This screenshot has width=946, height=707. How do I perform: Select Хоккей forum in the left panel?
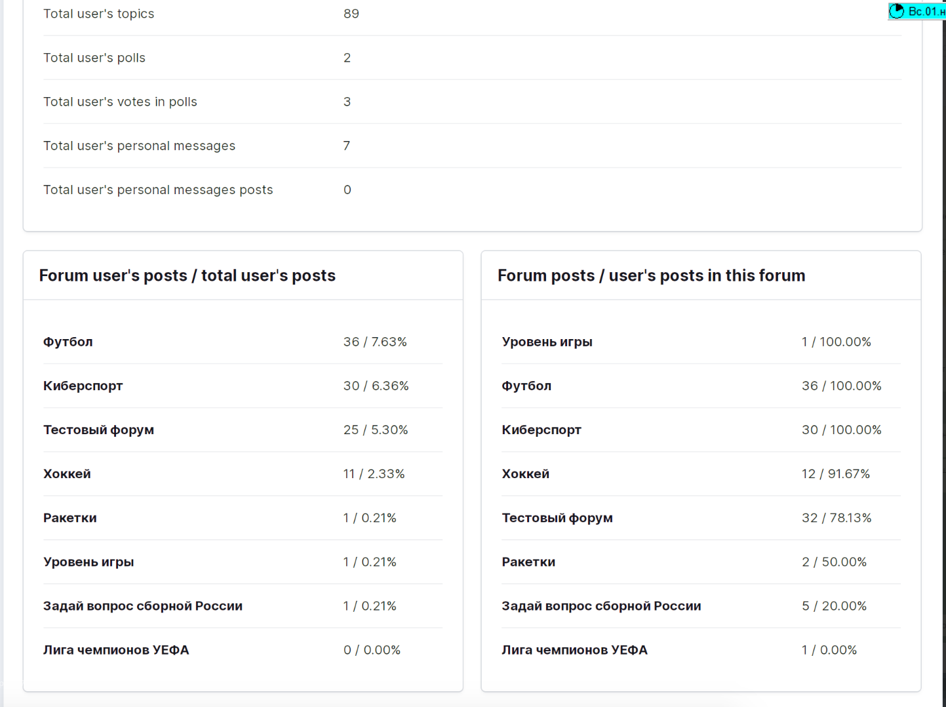[x=67, y=474]
